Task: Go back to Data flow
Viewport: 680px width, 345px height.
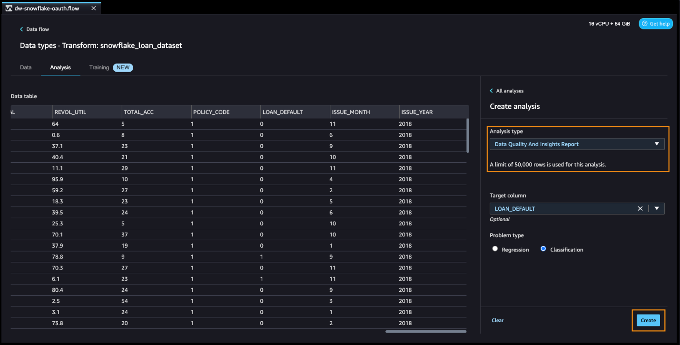Action: tap(38, 29)
